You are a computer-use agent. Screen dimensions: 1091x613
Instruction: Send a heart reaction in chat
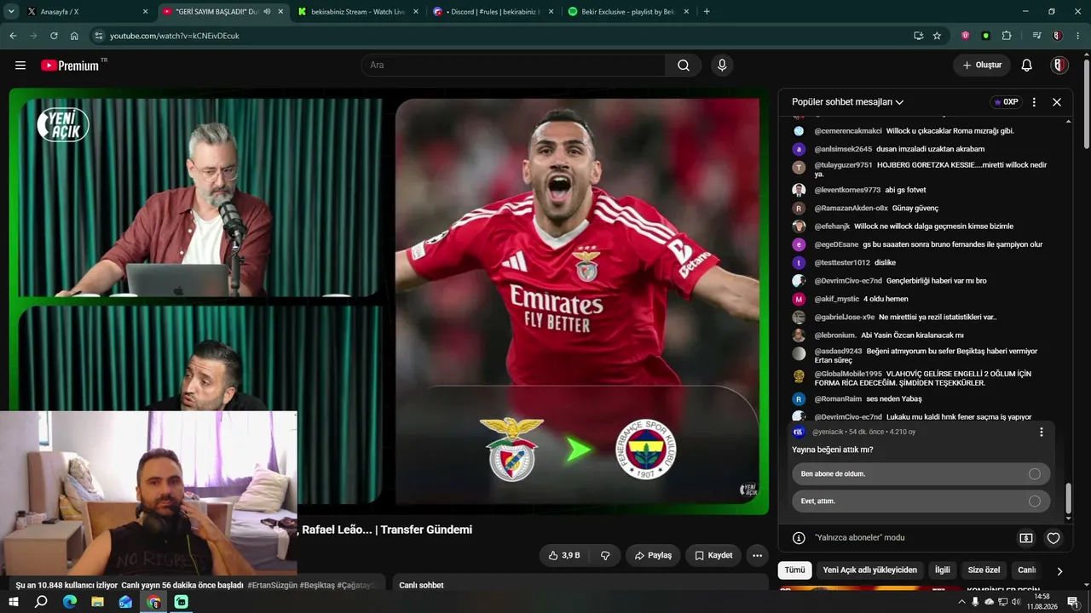point(1053,538)
